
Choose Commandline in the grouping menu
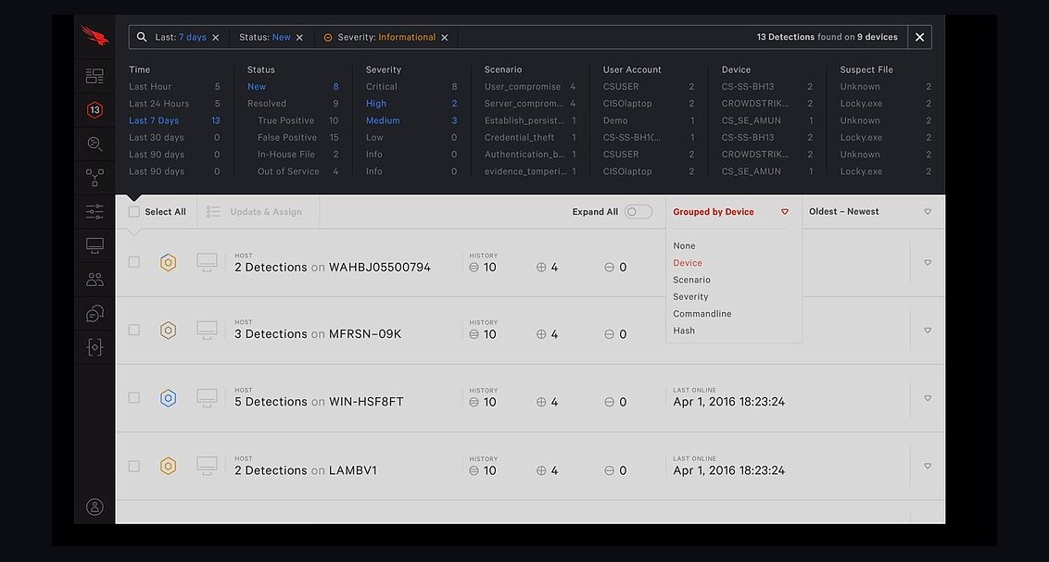(x=701, y=314)
